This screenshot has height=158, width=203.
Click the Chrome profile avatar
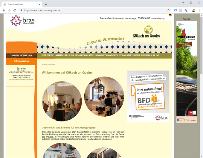[x=193, y=10]
